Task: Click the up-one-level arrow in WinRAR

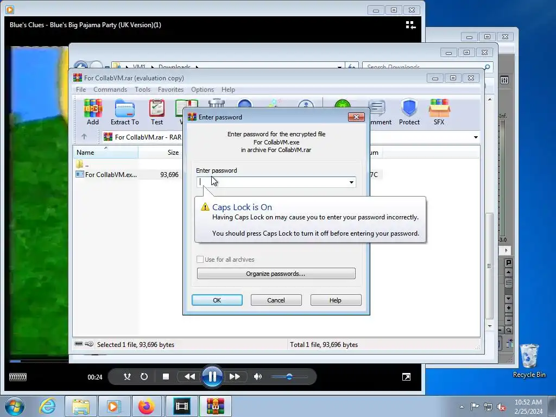Action: coord(84,136)
